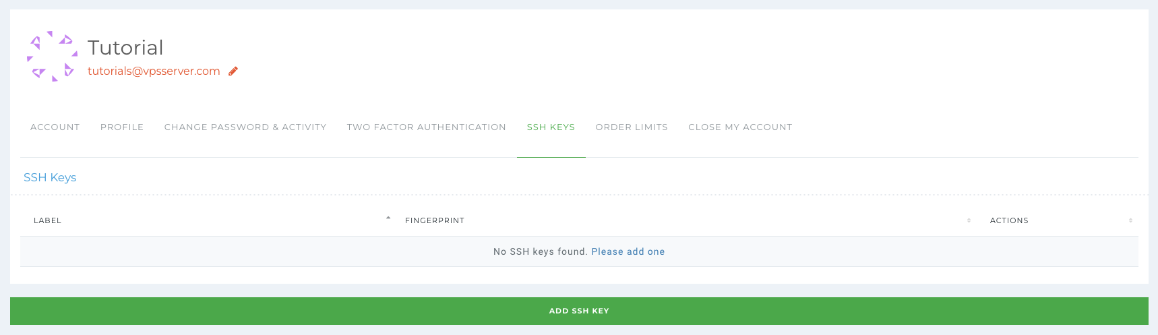Image resolution: width=1158 pixels, height=335 pixels.
Task: Click the green Add SSH Key button
Action: pos(579,311)
